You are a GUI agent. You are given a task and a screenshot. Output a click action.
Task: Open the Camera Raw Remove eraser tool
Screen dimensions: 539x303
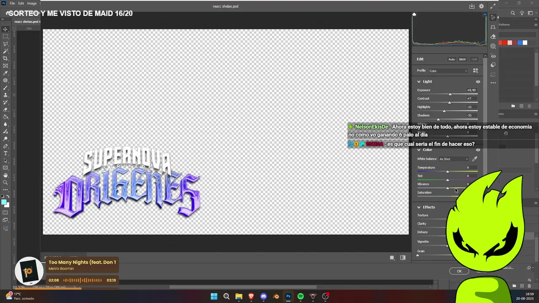coord(493,37)
